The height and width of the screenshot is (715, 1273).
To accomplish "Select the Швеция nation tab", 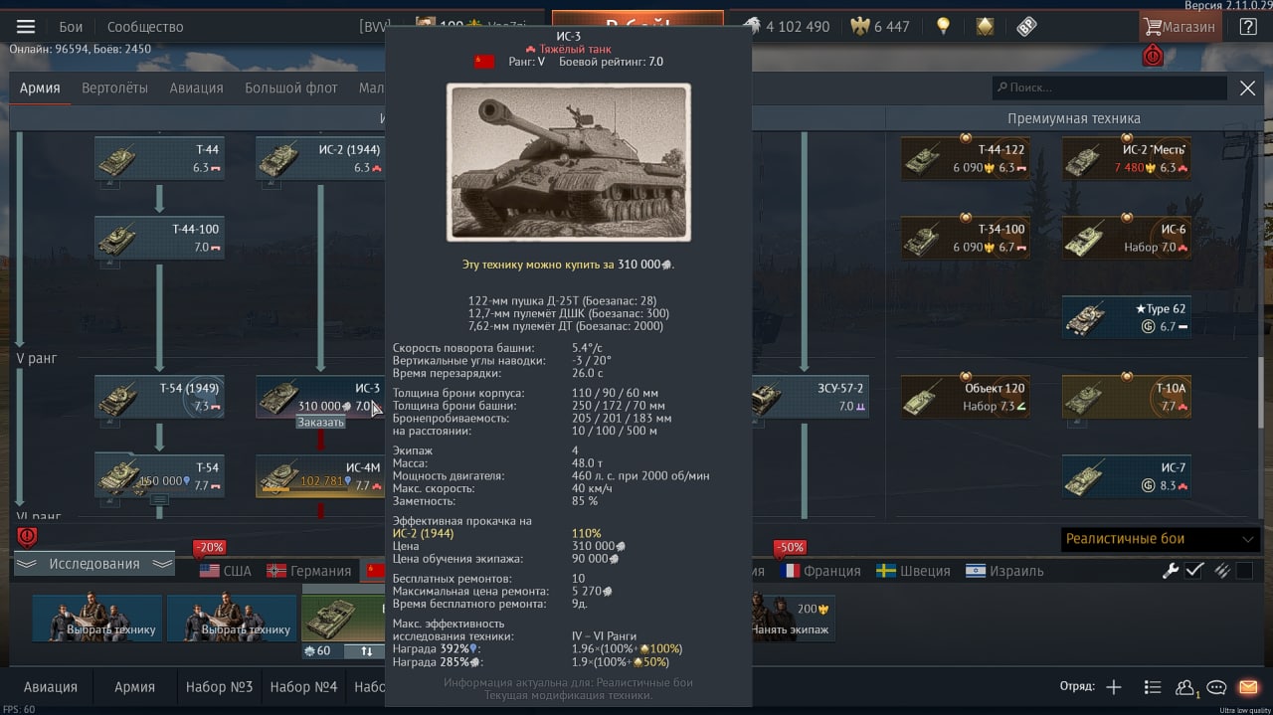I will click(913, 571).
